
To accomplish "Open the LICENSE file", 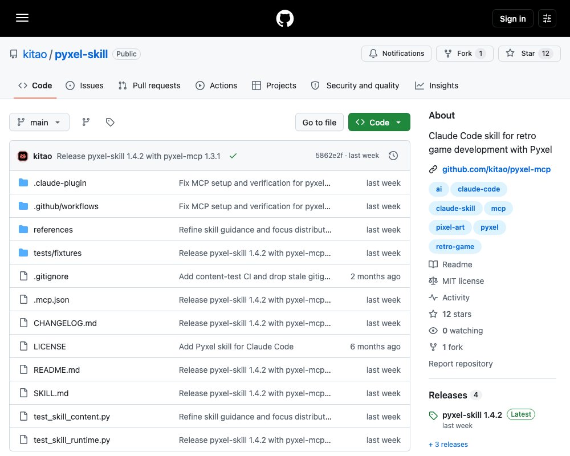I will [x=50, y=347].
